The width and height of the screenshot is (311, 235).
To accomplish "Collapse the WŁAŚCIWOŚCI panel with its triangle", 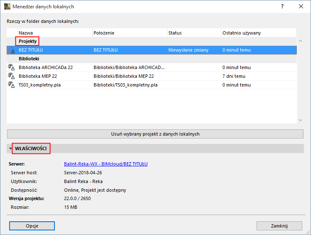I will 10,148.
